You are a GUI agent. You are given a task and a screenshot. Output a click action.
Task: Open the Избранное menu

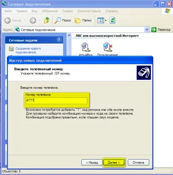point(50,11)
